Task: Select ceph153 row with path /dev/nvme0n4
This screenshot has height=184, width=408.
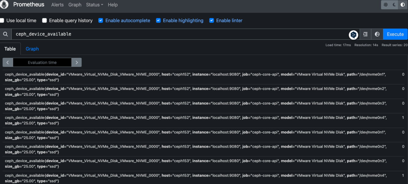Action: tap(204, 178)
